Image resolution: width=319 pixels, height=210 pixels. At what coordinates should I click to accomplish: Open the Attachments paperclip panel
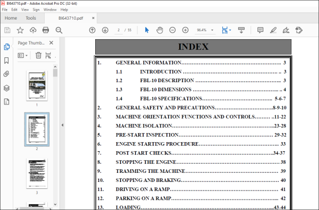coord(6,74)
